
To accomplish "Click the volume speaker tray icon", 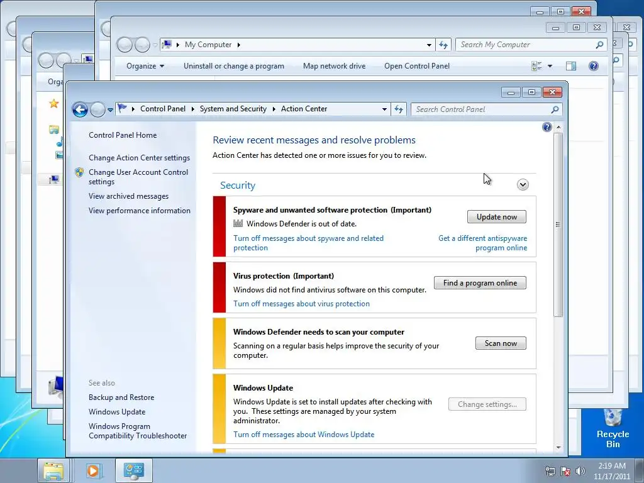I will tap(580, 471).
